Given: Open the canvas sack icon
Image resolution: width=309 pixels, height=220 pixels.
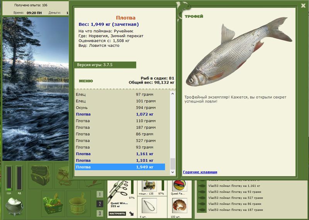Looking at the screenshot, I should pyautogui.click(x=63, y=176).
